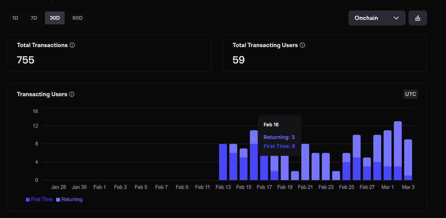The image size is (446, 218).
Task: Click info icon beside Transacting Users chart title
Action: (72, 94)
